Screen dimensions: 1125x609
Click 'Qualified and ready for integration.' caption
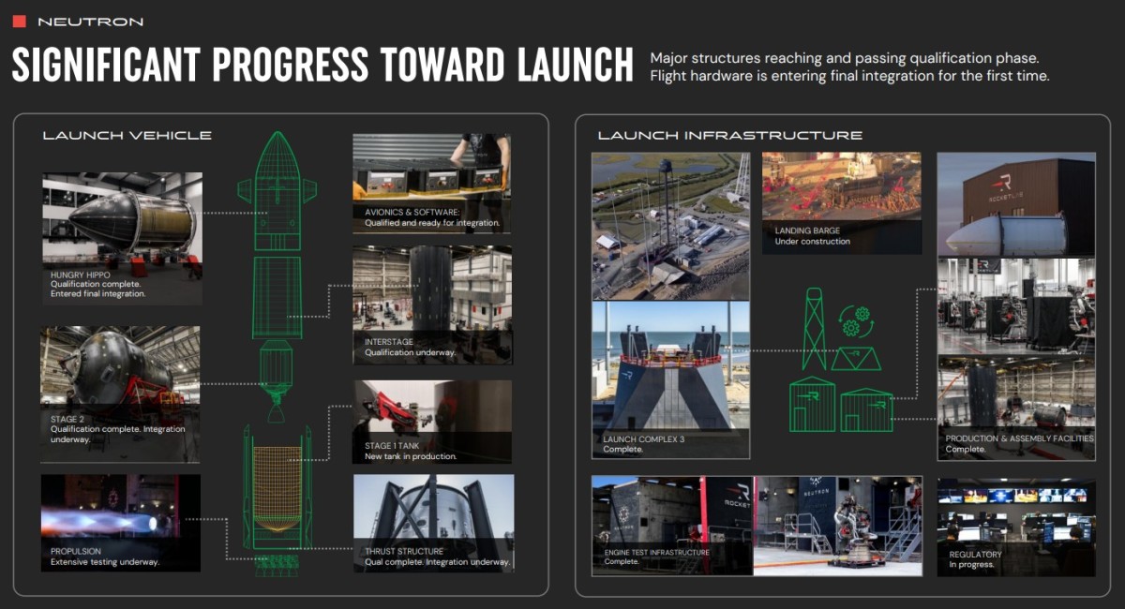(x=432, y=223)
